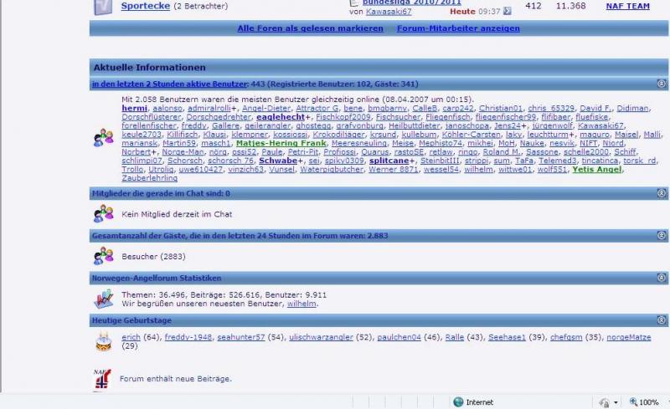Open the browser zoom level dropdown
The image size is (670, 409).
coord(646,402)
